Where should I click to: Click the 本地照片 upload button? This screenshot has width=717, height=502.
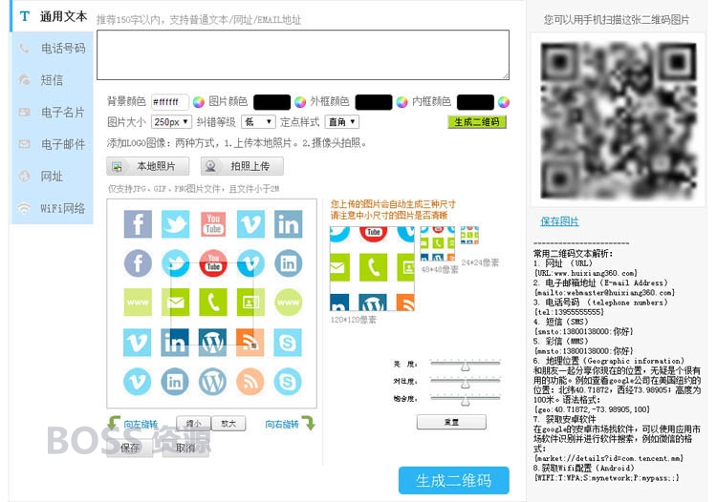click(147, 166)
